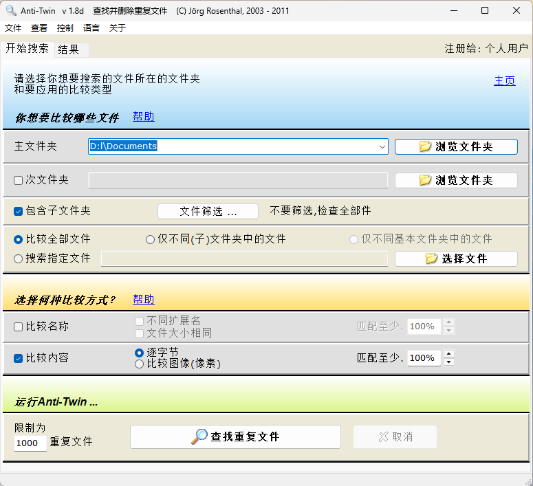Screen dimensions: 533x486
Task: Open the 文件 menu
Action: click(x=13, y=28)
